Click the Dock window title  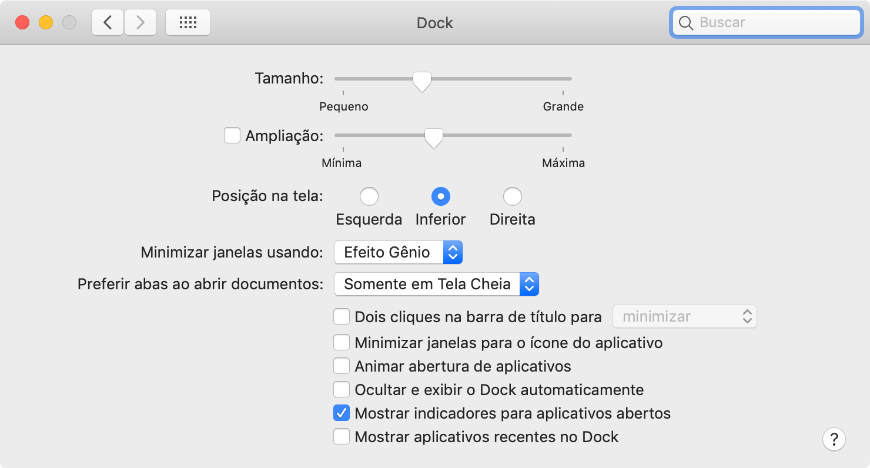(435, 23)
